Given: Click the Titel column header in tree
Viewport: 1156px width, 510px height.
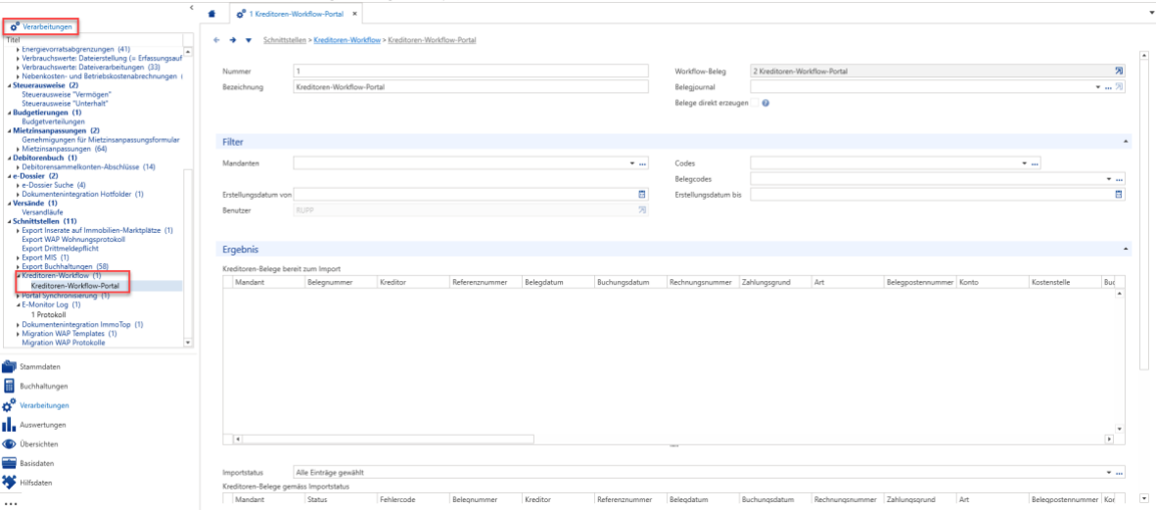Looking at the screenshot, I should pos(14,40).
